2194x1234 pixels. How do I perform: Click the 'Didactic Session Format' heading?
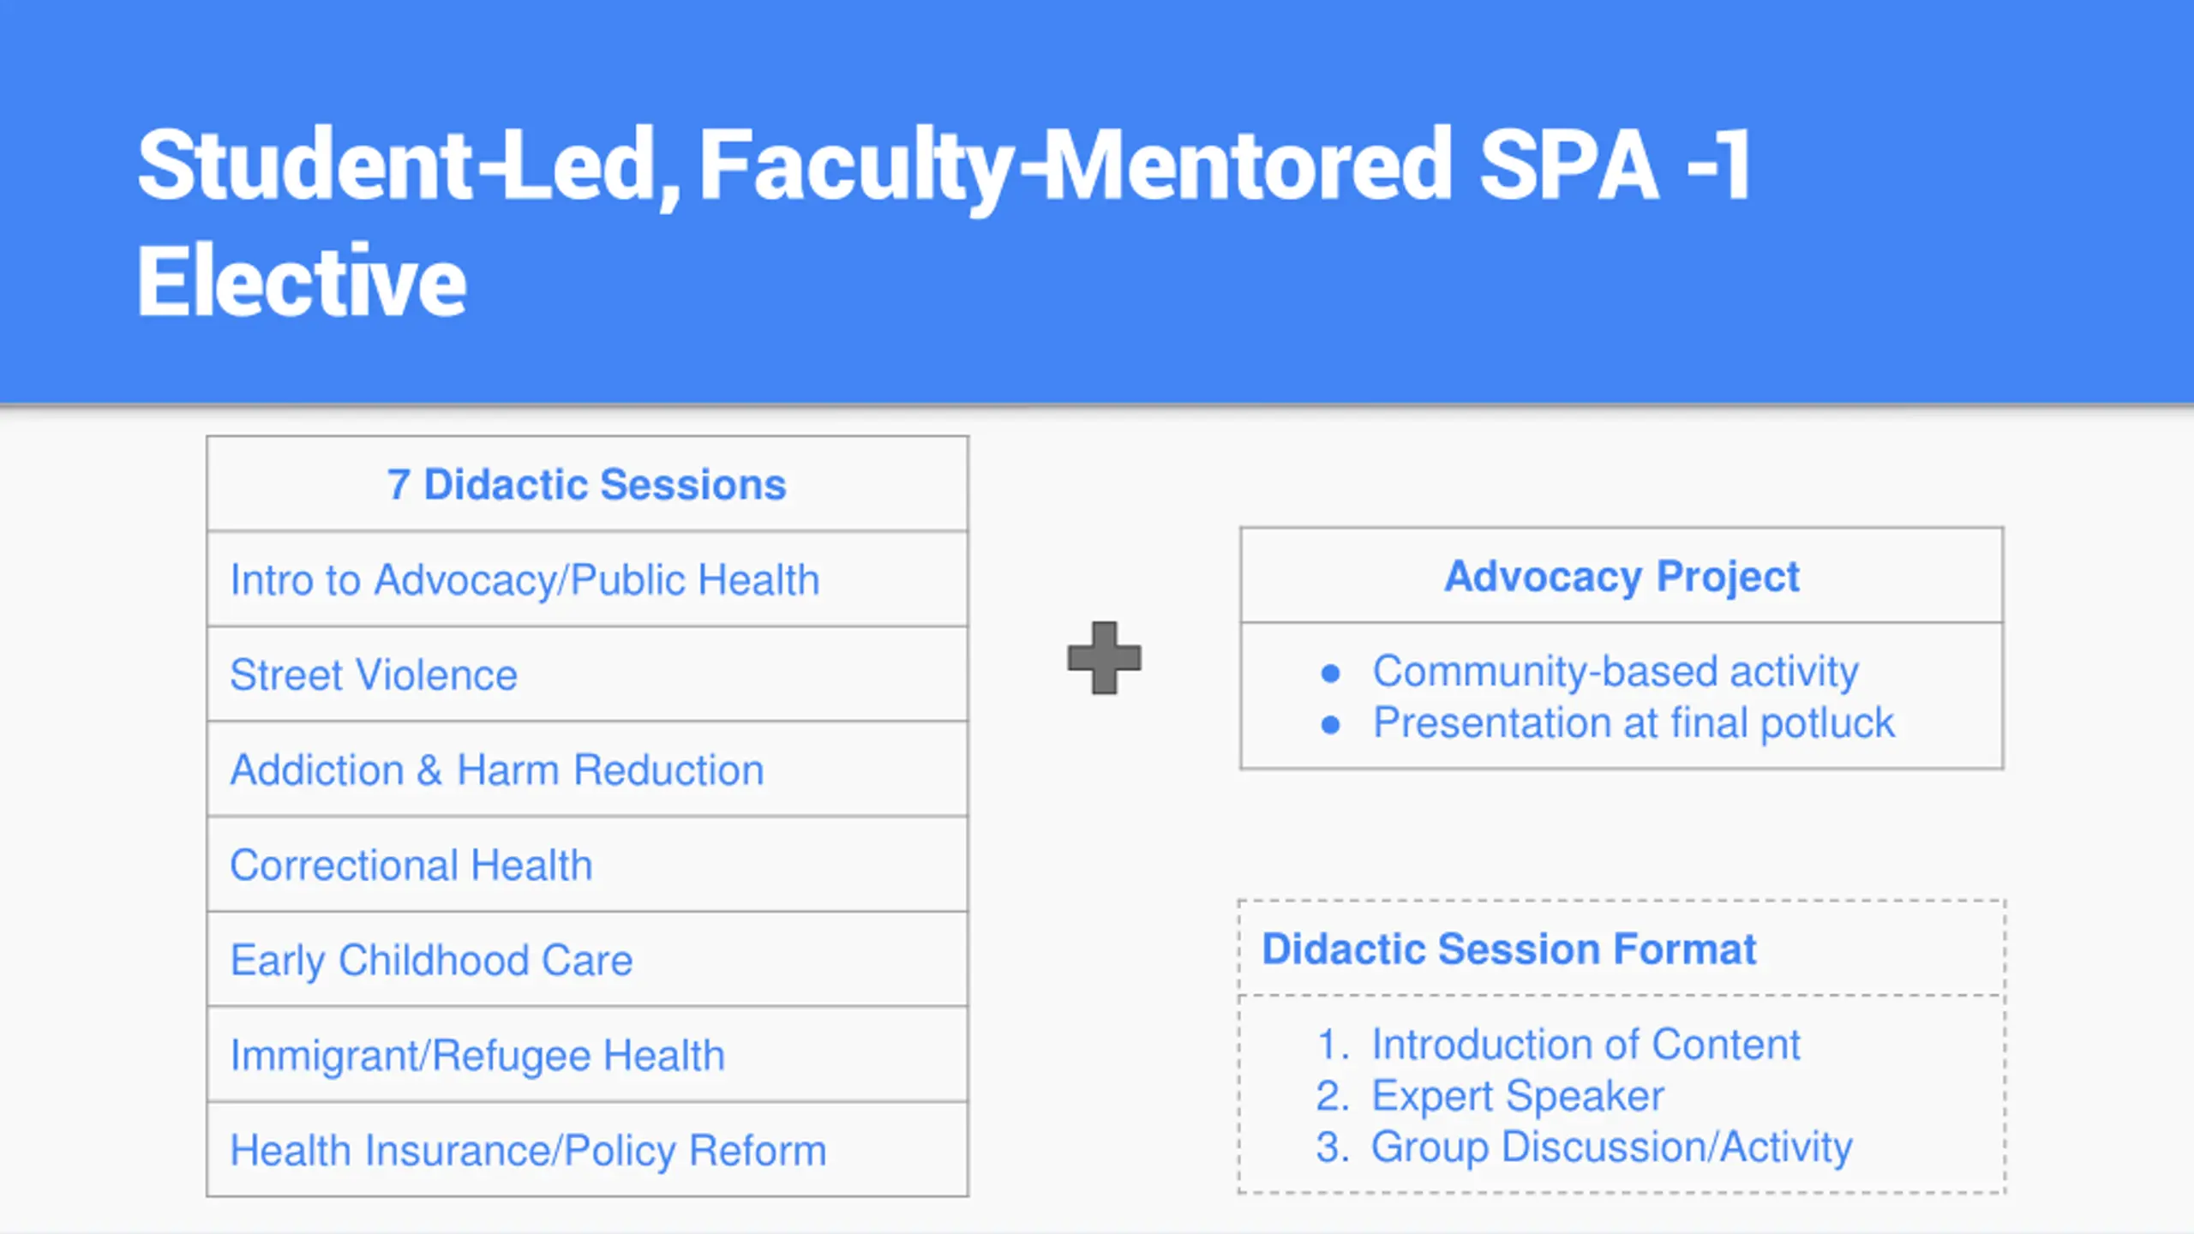pyautogui.click(x=1509, y=949)
